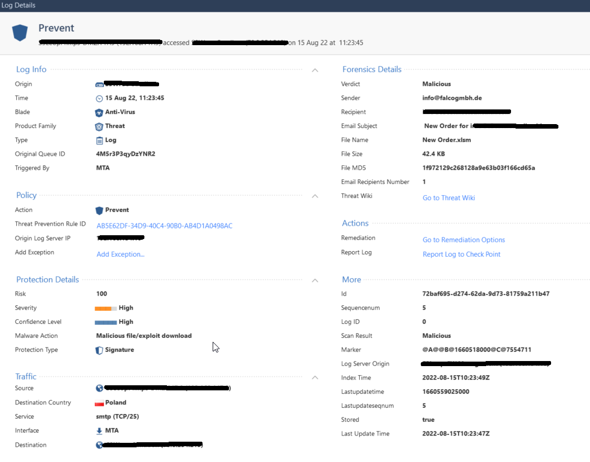Select the File MD5 hash value

click(x=479, y=168)
